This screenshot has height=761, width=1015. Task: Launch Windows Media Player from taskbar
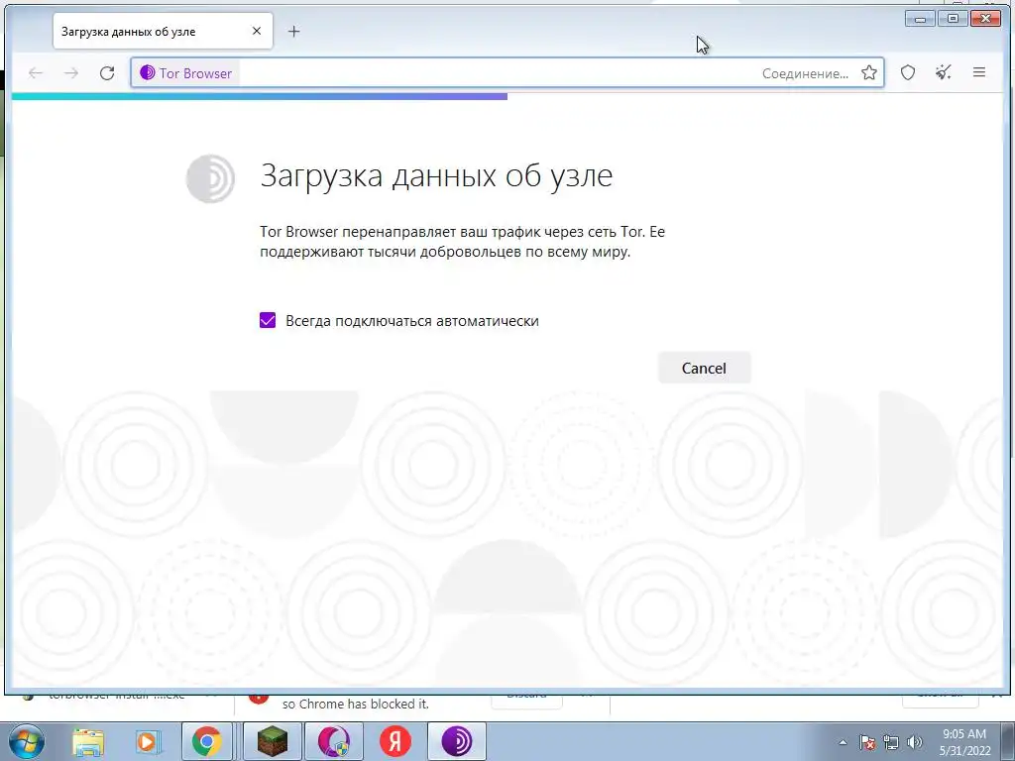coord(147,741)
